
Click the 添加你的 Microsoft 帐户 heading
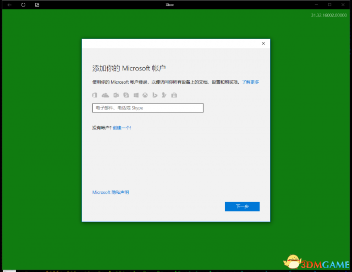pos(129,68)
